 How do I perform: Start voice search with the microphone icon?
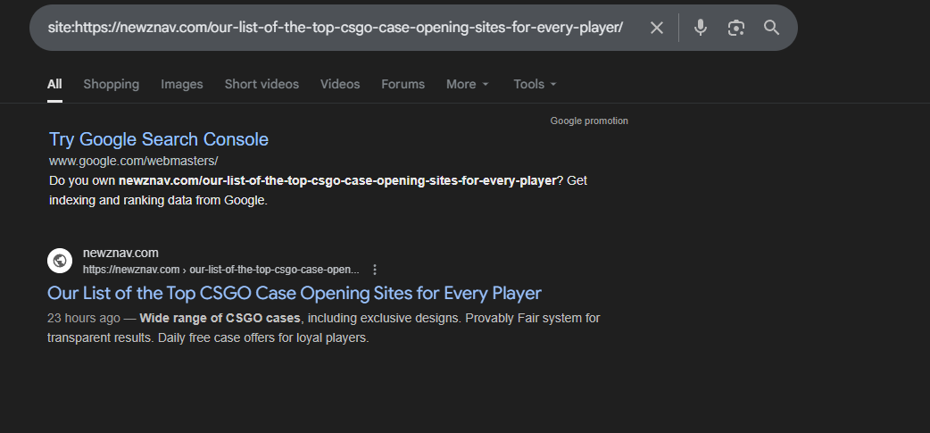(x=701, y=28)
